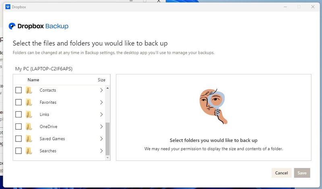Expand the Saved Games folder chevron

point(101,138)
